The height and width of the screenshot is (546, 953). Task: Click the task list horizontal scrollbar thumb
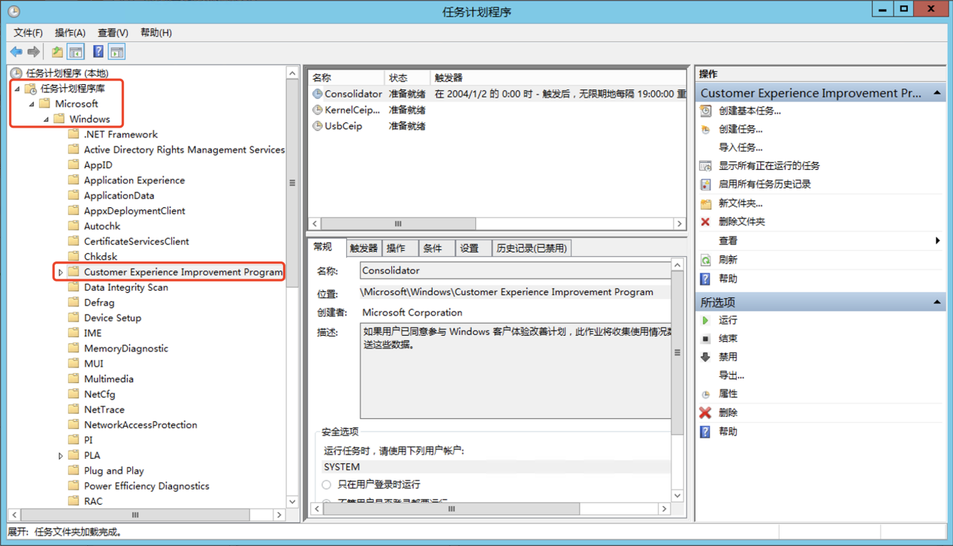[398, 224]
